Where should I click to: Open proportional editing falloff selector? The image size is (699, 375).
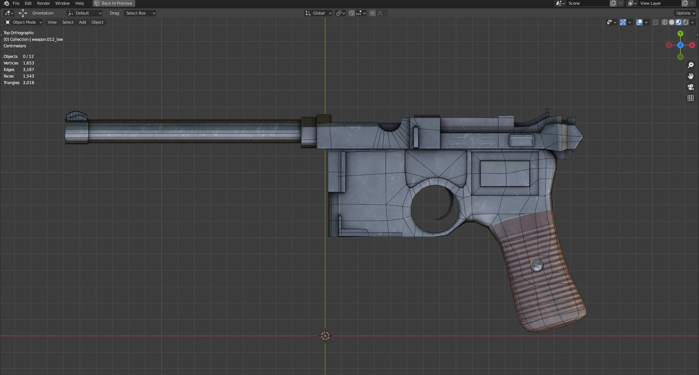[382, 13]
